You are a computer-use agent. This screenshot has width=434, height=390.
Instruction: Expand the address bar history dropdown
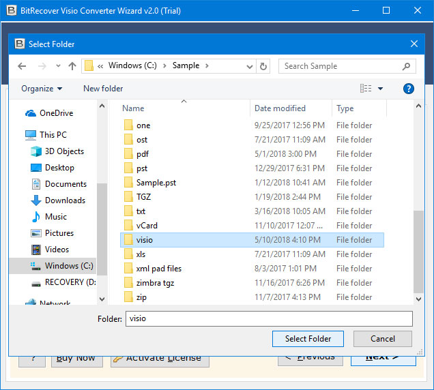tap(249, 66)
